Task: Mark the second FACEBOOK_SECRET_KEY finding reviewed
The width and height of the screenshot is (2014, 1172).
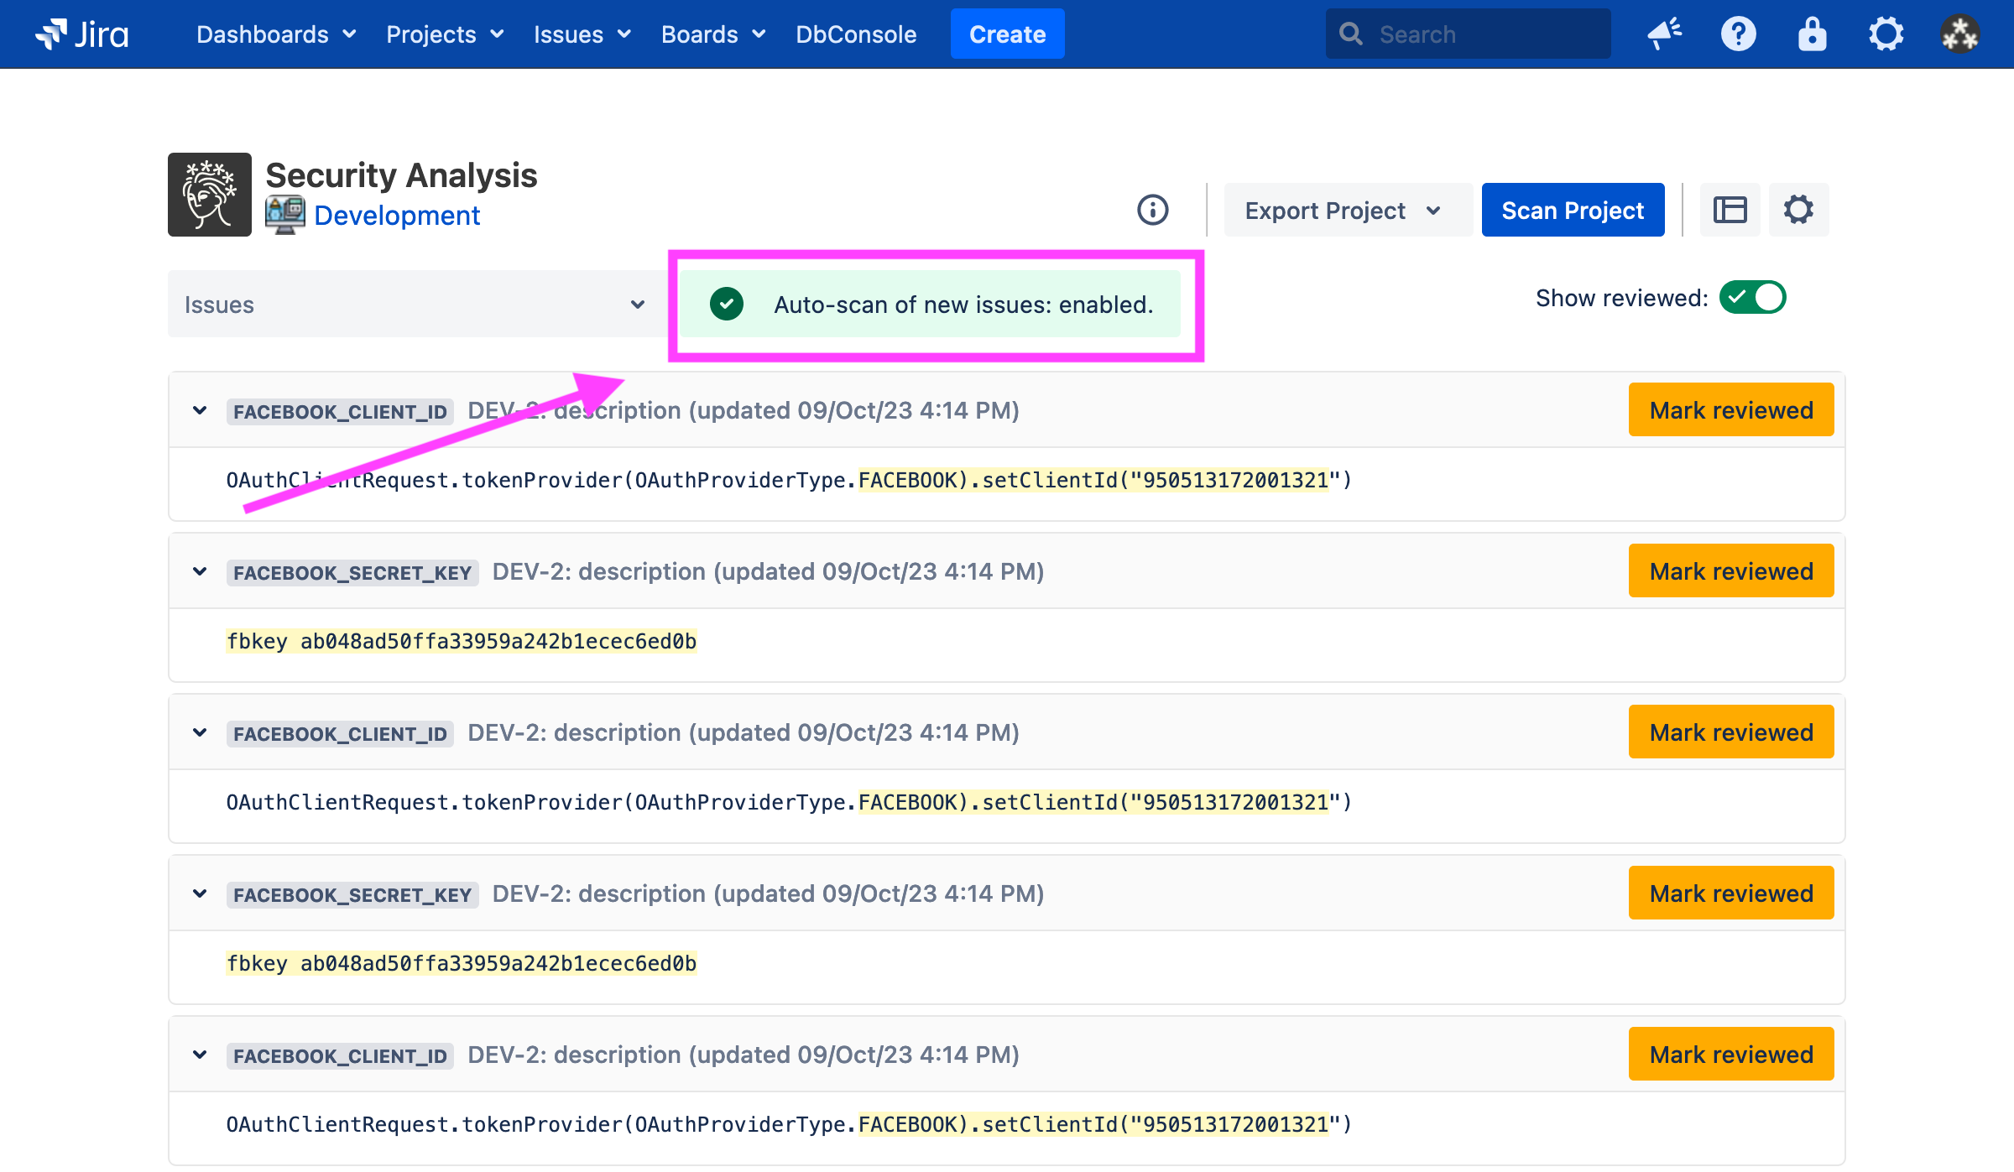Action: 1730,893
